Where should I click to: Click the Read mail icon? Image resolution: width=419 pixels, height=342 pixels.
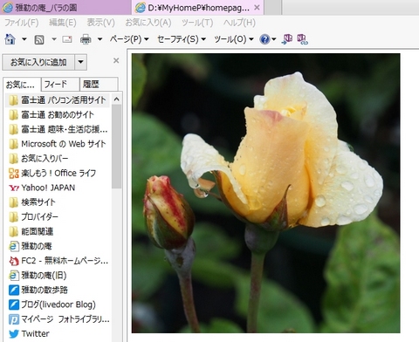click(67, 39)
